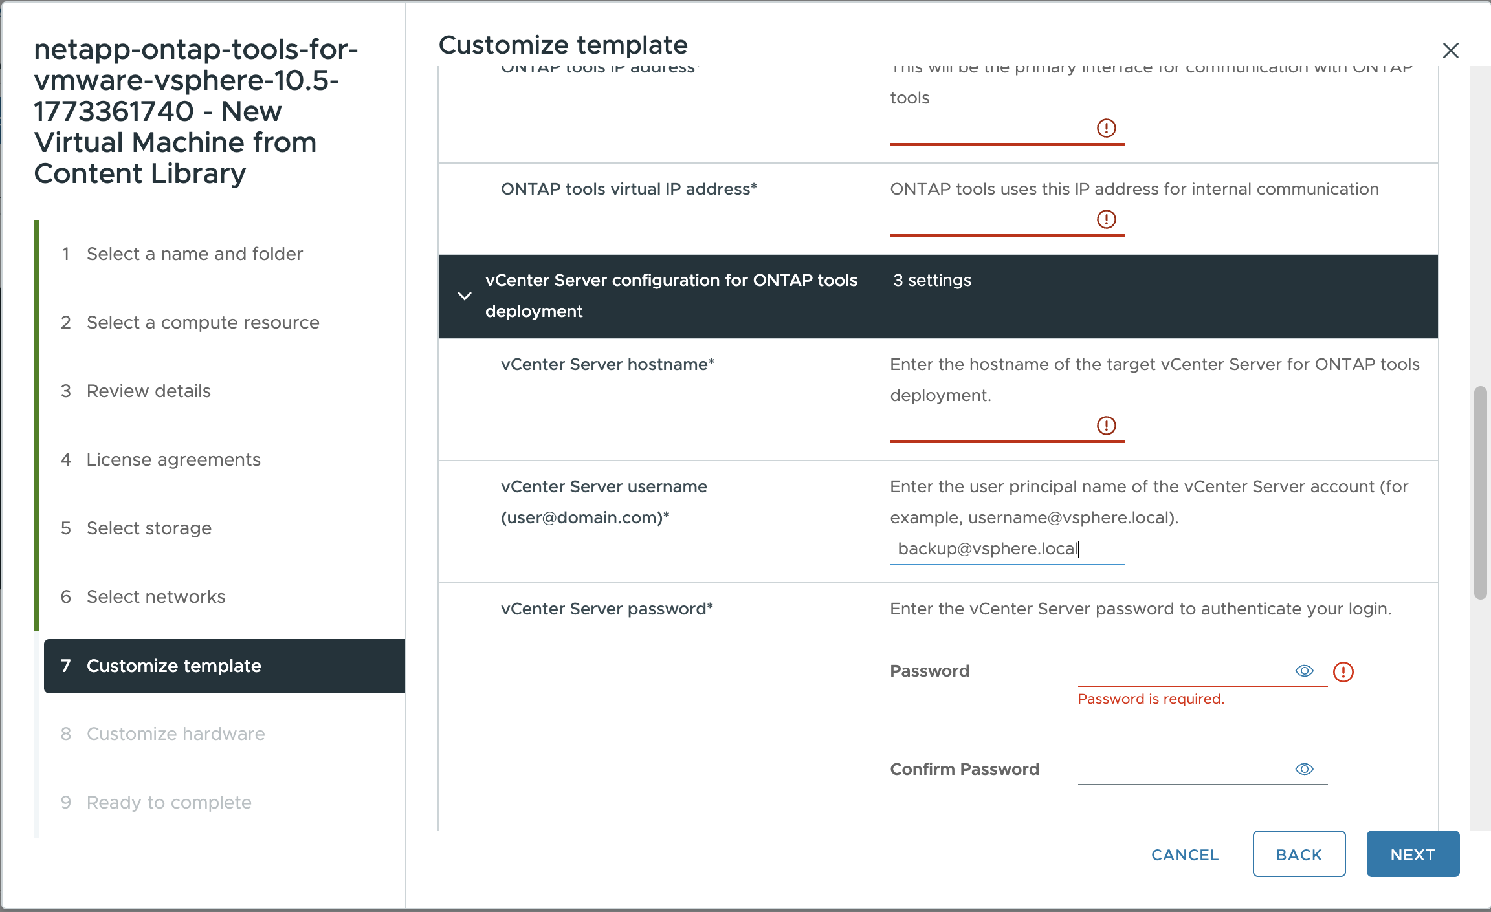
Task: Toggle visibility of the Confirm Password entry
Action: [x=1305, y=768]
